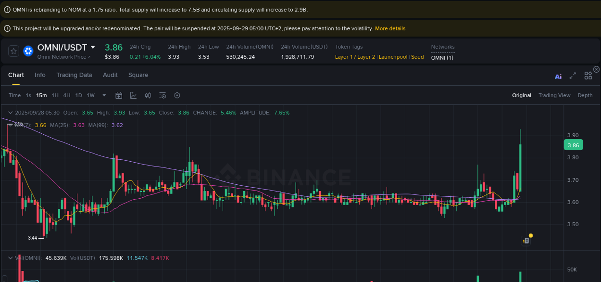Image resolution: width=601 pixels, height=282 pixels.
Task: Open chart settings via hexagon icon
Action: pyautogui.click(x=177, y=95)
